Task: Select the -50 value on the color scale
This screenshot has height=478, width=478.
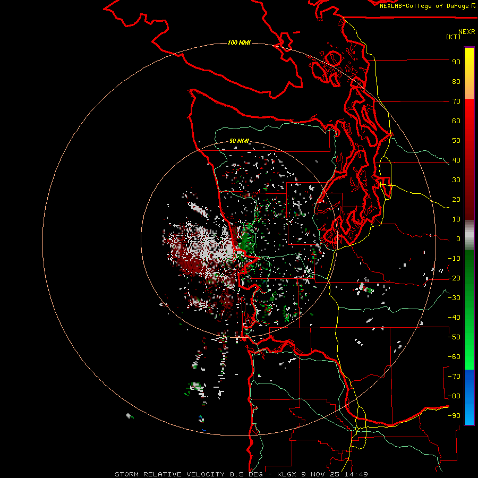Action: 454,337
